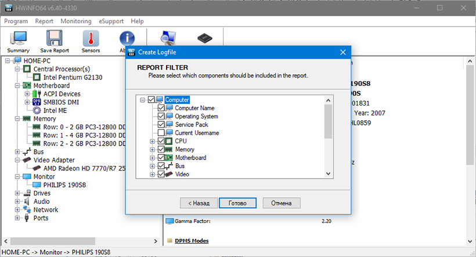Select the PHILIPS 190S8 monitor icon

37,184
